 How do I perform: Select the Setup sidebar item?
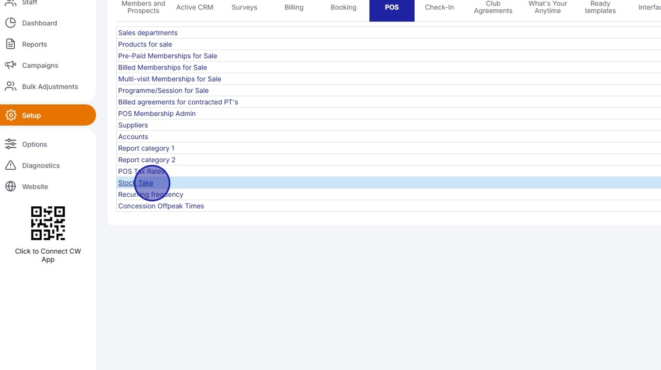click(48, 115)
